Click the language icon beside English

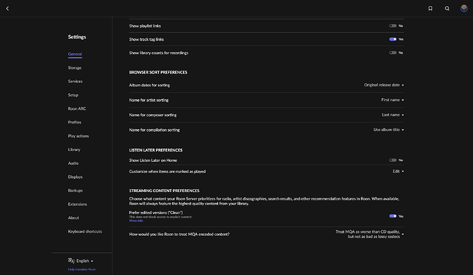click(71, 261)
